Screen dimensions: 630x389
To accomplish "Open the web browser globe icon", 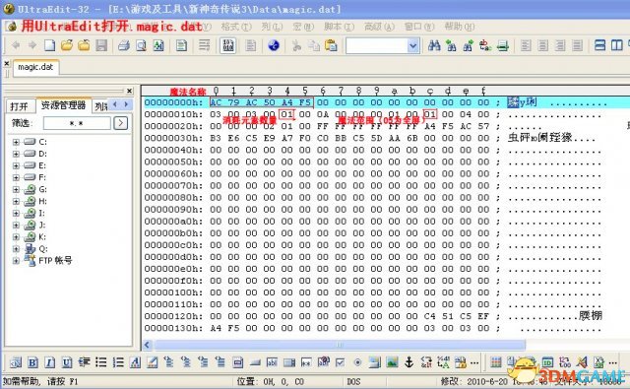I will [x=274, y=45].
